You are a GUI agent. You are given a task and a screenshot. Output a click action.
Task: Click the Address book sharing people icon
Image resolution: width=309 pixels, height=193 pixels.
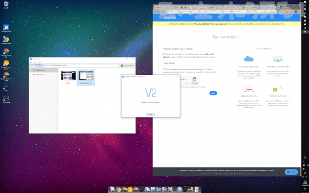(x=278, y=59)
